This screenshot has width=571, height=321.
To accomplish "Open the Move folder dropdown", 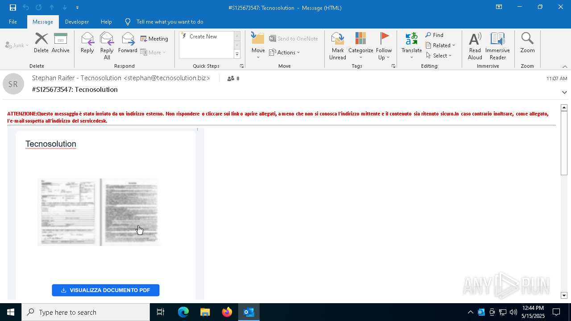I will 258,46.
